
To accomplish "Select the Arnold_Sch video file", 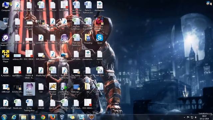I will pos(17,89).
